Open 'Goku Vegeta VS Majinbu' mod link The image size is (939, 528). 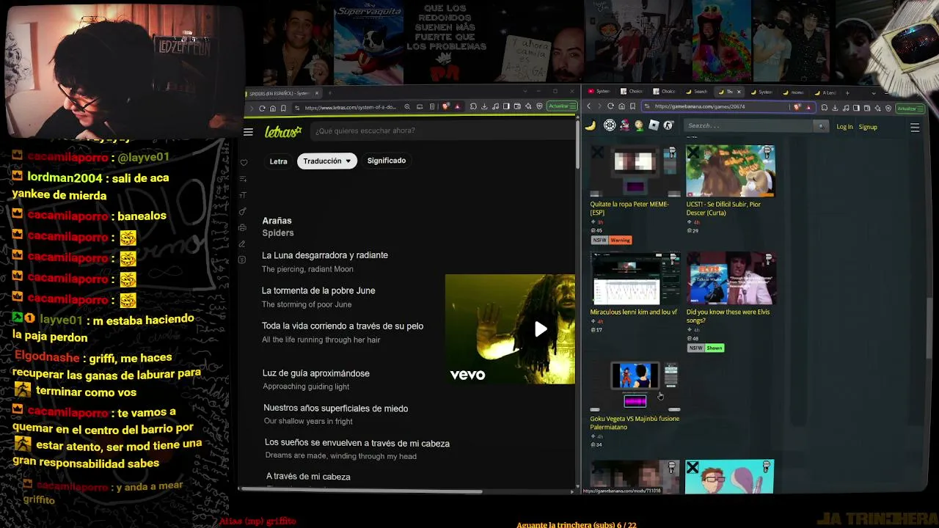[x=635, y=423]
